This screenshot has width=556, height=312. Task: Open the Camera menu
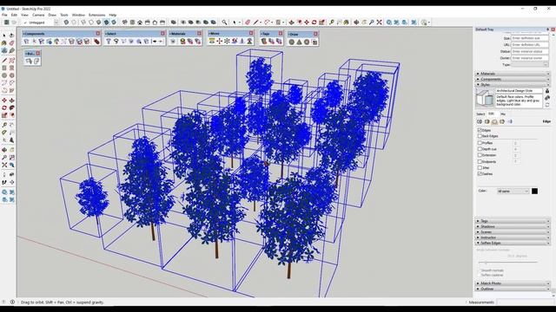(38, 16)
